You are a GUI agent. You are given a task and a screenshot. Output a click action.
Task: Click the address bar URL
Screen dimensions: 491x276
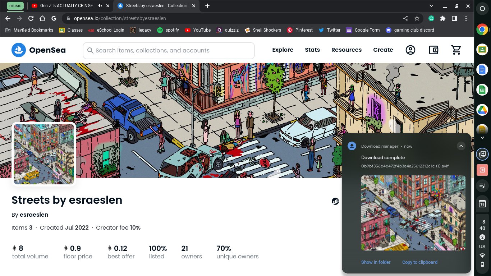tap(120, 18)
